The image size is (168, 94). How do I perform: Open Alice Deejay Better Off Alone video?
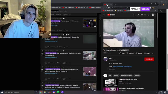131,88
